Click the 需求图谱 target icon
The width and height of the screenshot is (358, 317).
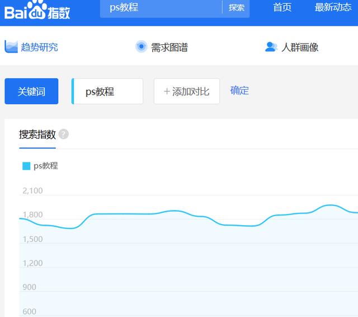(x=142, y=46)
